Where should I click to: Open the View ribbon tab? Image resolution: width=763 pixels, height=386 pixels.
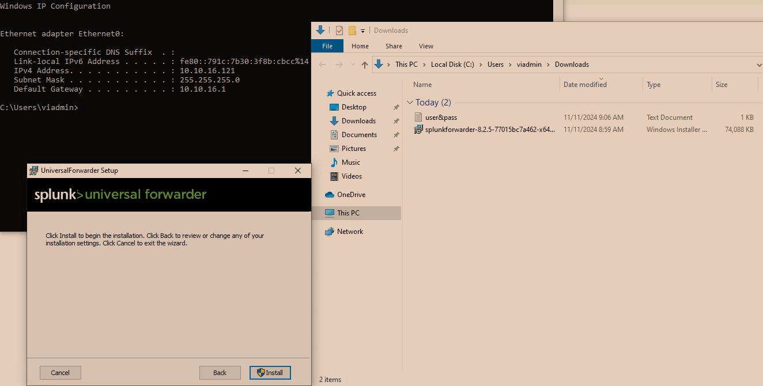coord(426,46)
